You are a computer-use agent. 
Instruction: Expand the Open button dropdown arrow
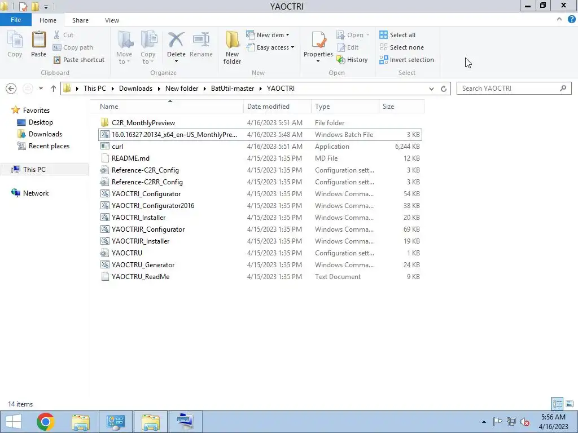(x=367, y=35)
